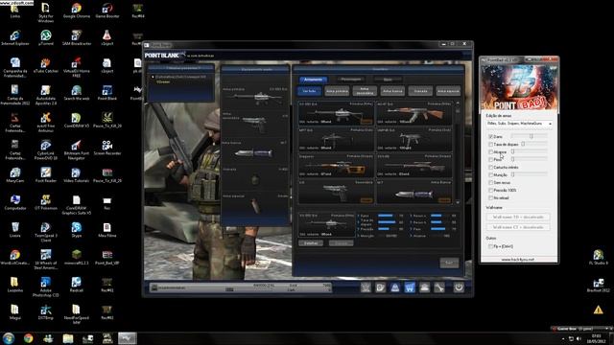Screen dimensions: 614x345
Task: Select the Arma especial filter
Action: point(448,91)
